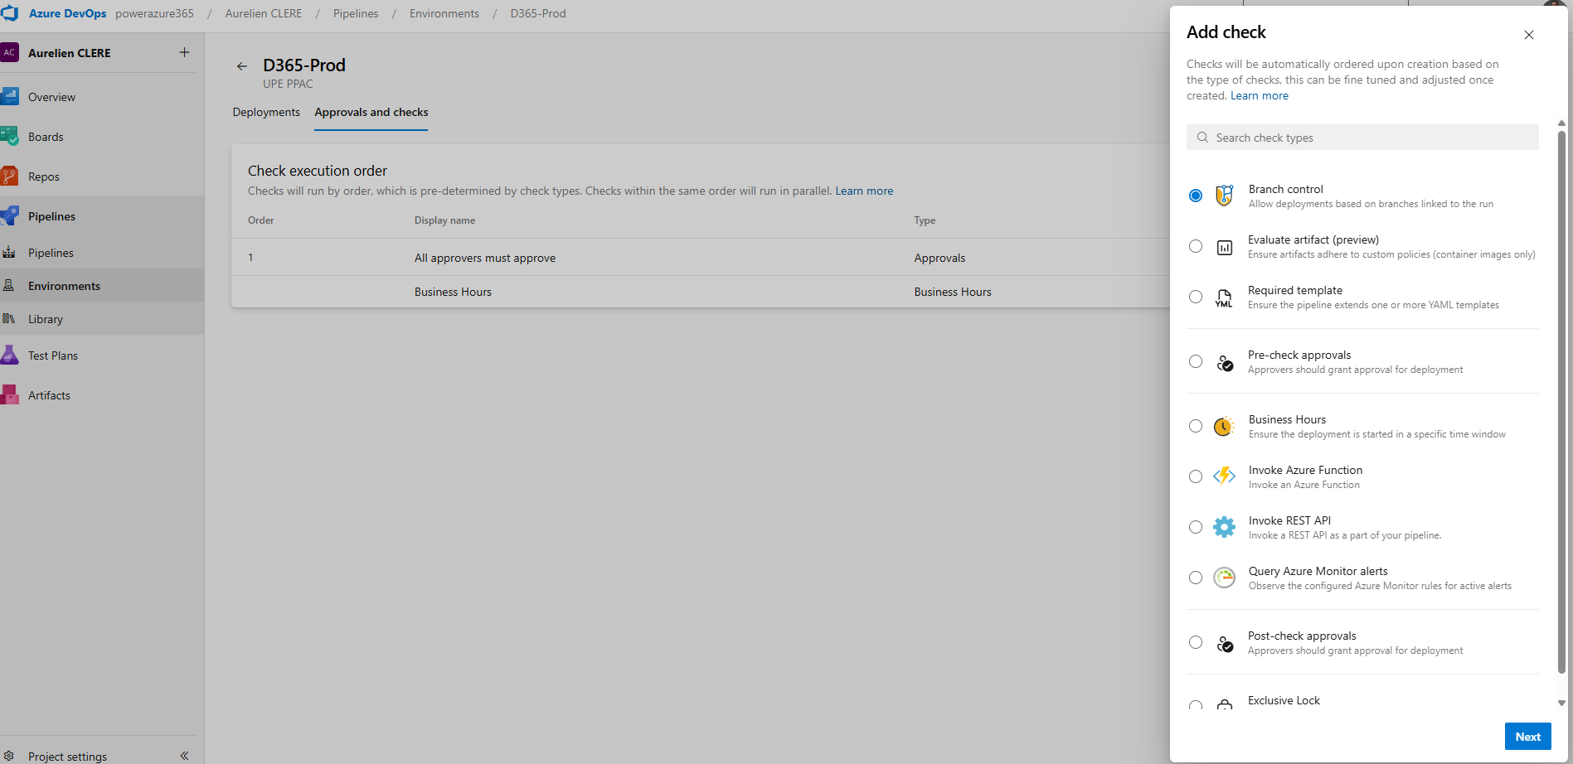This screenshot has width=1573, height=764.
Task: Click the Query Azure Monitor gauge icon
Action: pyautogui.click(x=1225, y=578)
